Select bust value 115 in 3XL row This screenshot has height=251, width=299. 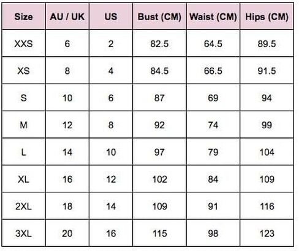(159, 233)
